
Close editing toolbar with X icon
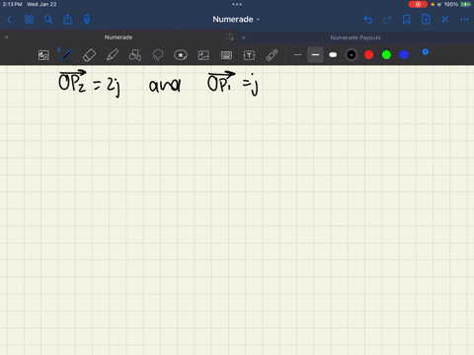[x=445, y=20]
